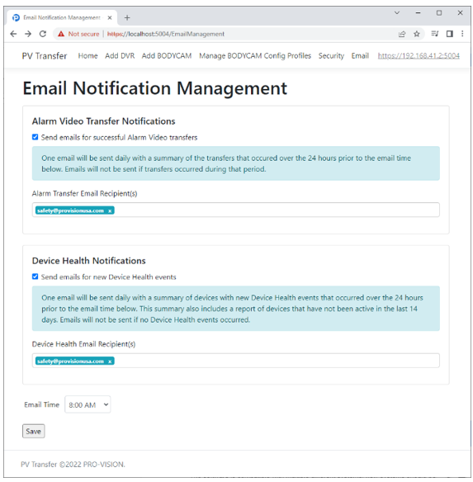This screenshot has height=482, width=473.
Task: Click the Alarm Video Transfer Notifications heading
Action: tap(104, 121)
